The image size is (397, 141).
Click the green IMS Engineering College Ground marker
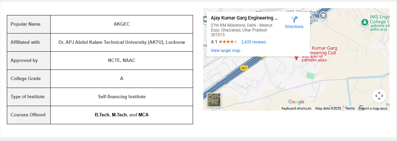(365, 22)
